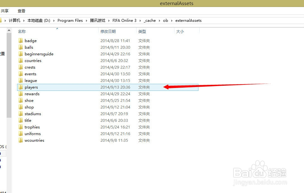This screenshot has height=193, width=304.
Task: Select the players folder name
Action: click(31, 87)
